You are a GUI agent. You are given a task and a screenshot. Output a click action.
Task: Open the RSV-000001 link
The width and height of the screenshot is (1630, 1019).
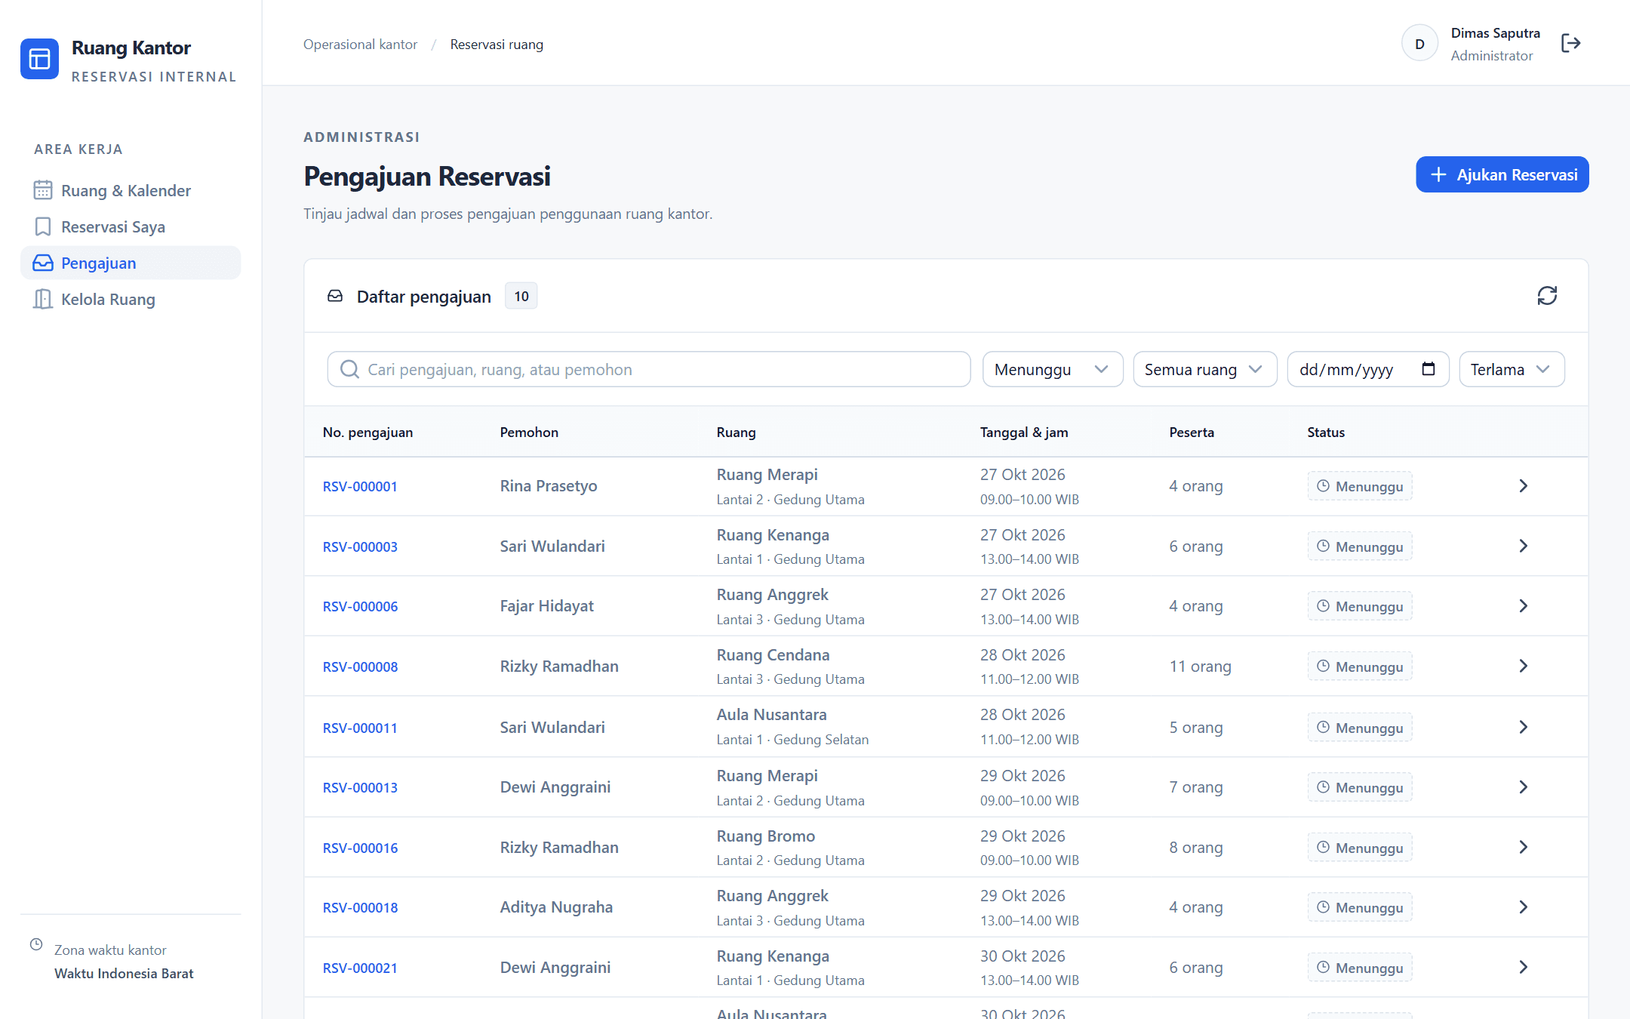[360, 487]
